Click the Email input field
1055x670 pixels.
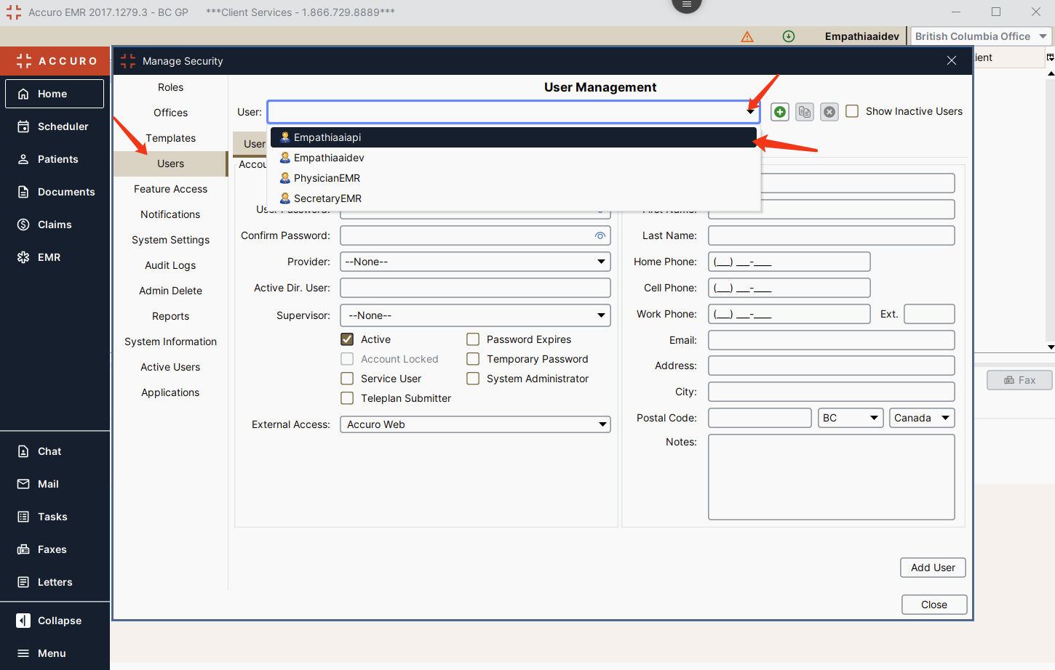point(832,340)
